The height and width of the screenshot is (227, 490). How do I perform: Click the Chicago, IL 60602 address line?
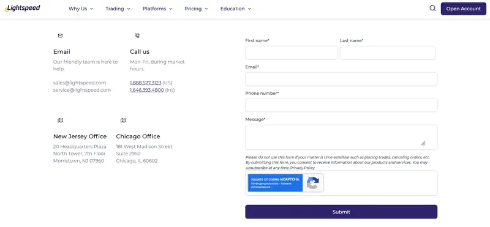click(137, 161)
